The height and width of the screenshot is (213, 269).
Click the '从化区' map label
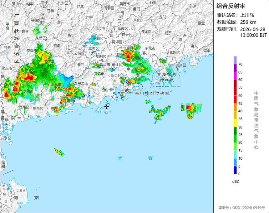138,20
